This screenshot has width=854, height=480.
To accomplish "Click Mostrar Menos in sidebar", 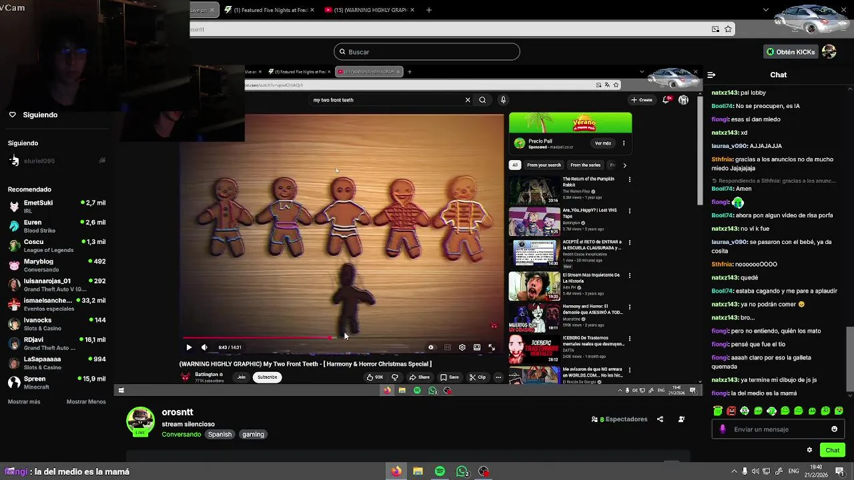I will point(86,402).
